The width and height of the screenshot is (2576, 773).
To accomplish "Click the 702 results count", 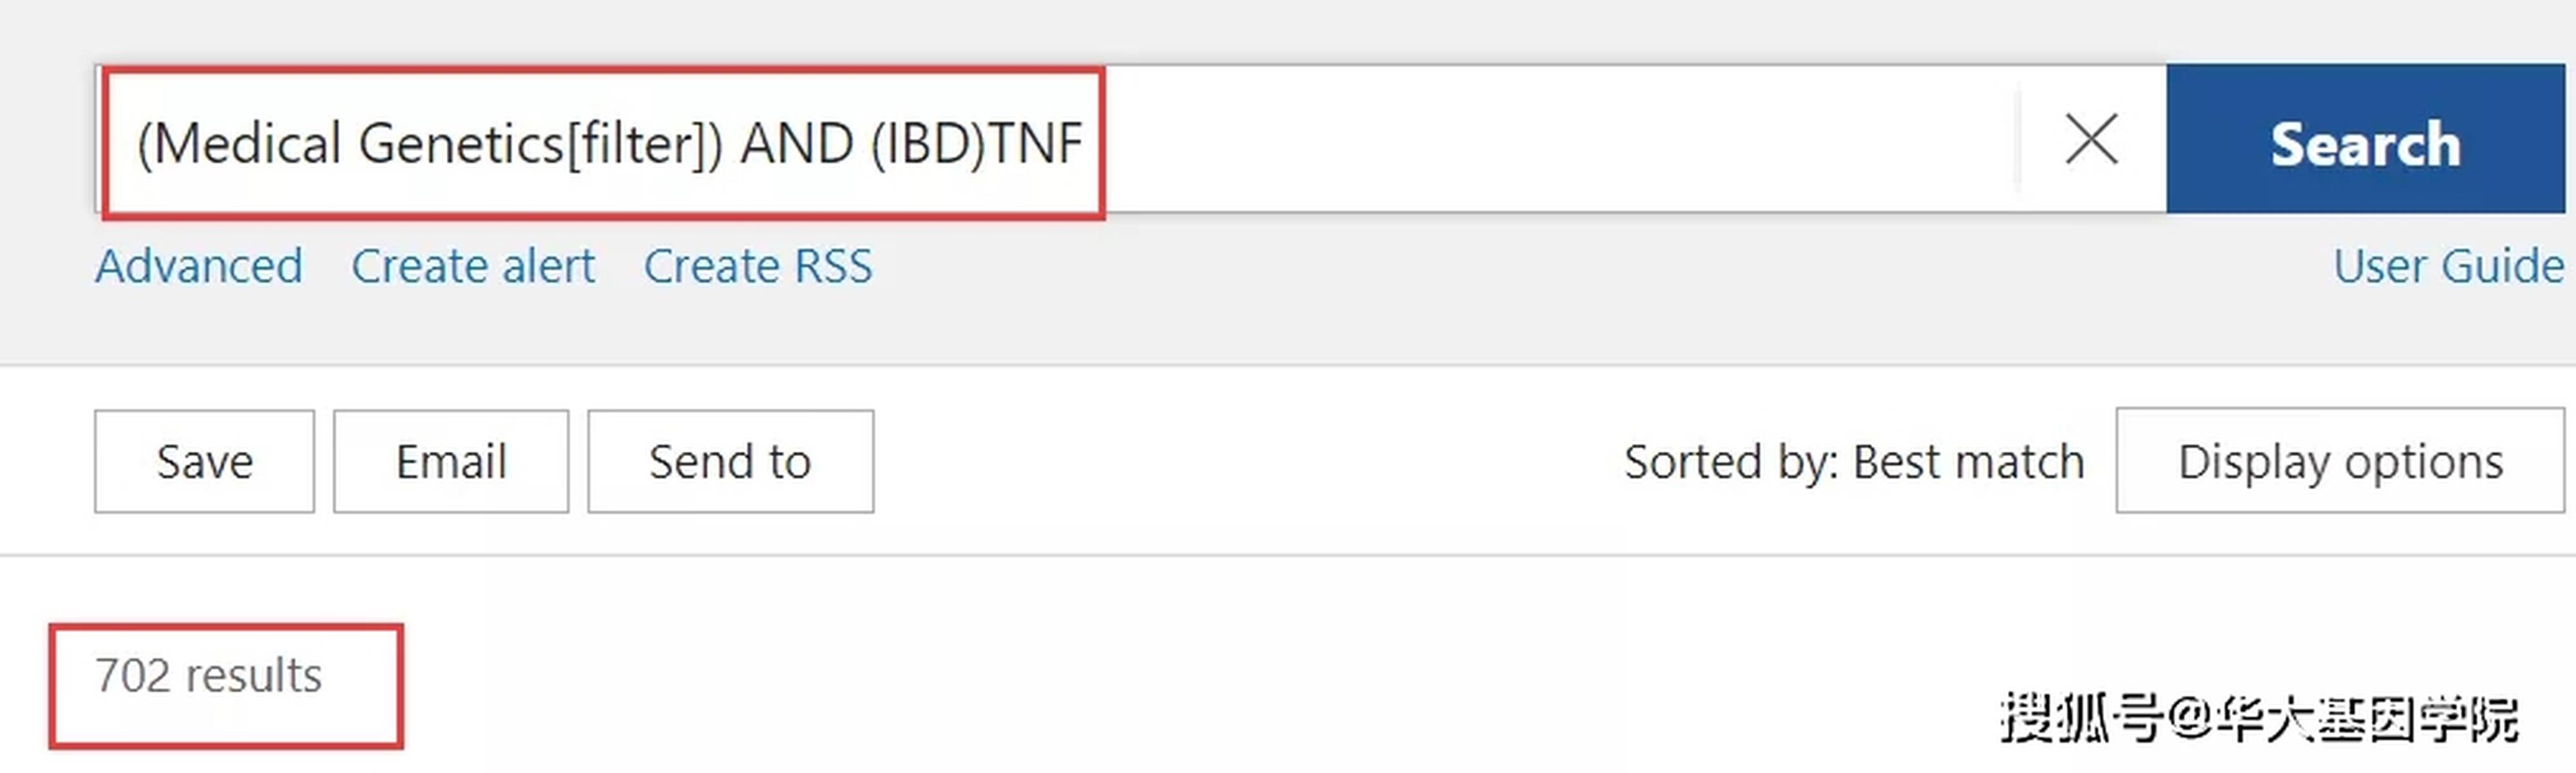I will point(209,676).
